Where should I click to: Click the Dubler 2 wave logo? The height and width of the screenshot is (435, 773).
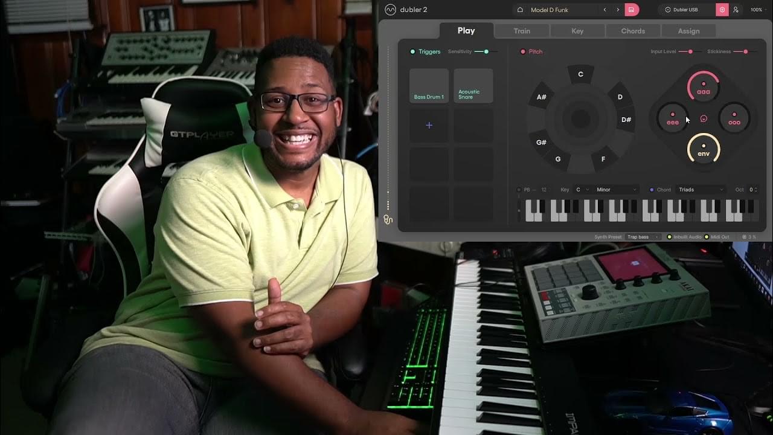[x=390, y=10]
